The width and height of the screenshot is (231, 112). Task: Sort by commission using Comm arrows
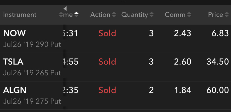pos(189,15)
